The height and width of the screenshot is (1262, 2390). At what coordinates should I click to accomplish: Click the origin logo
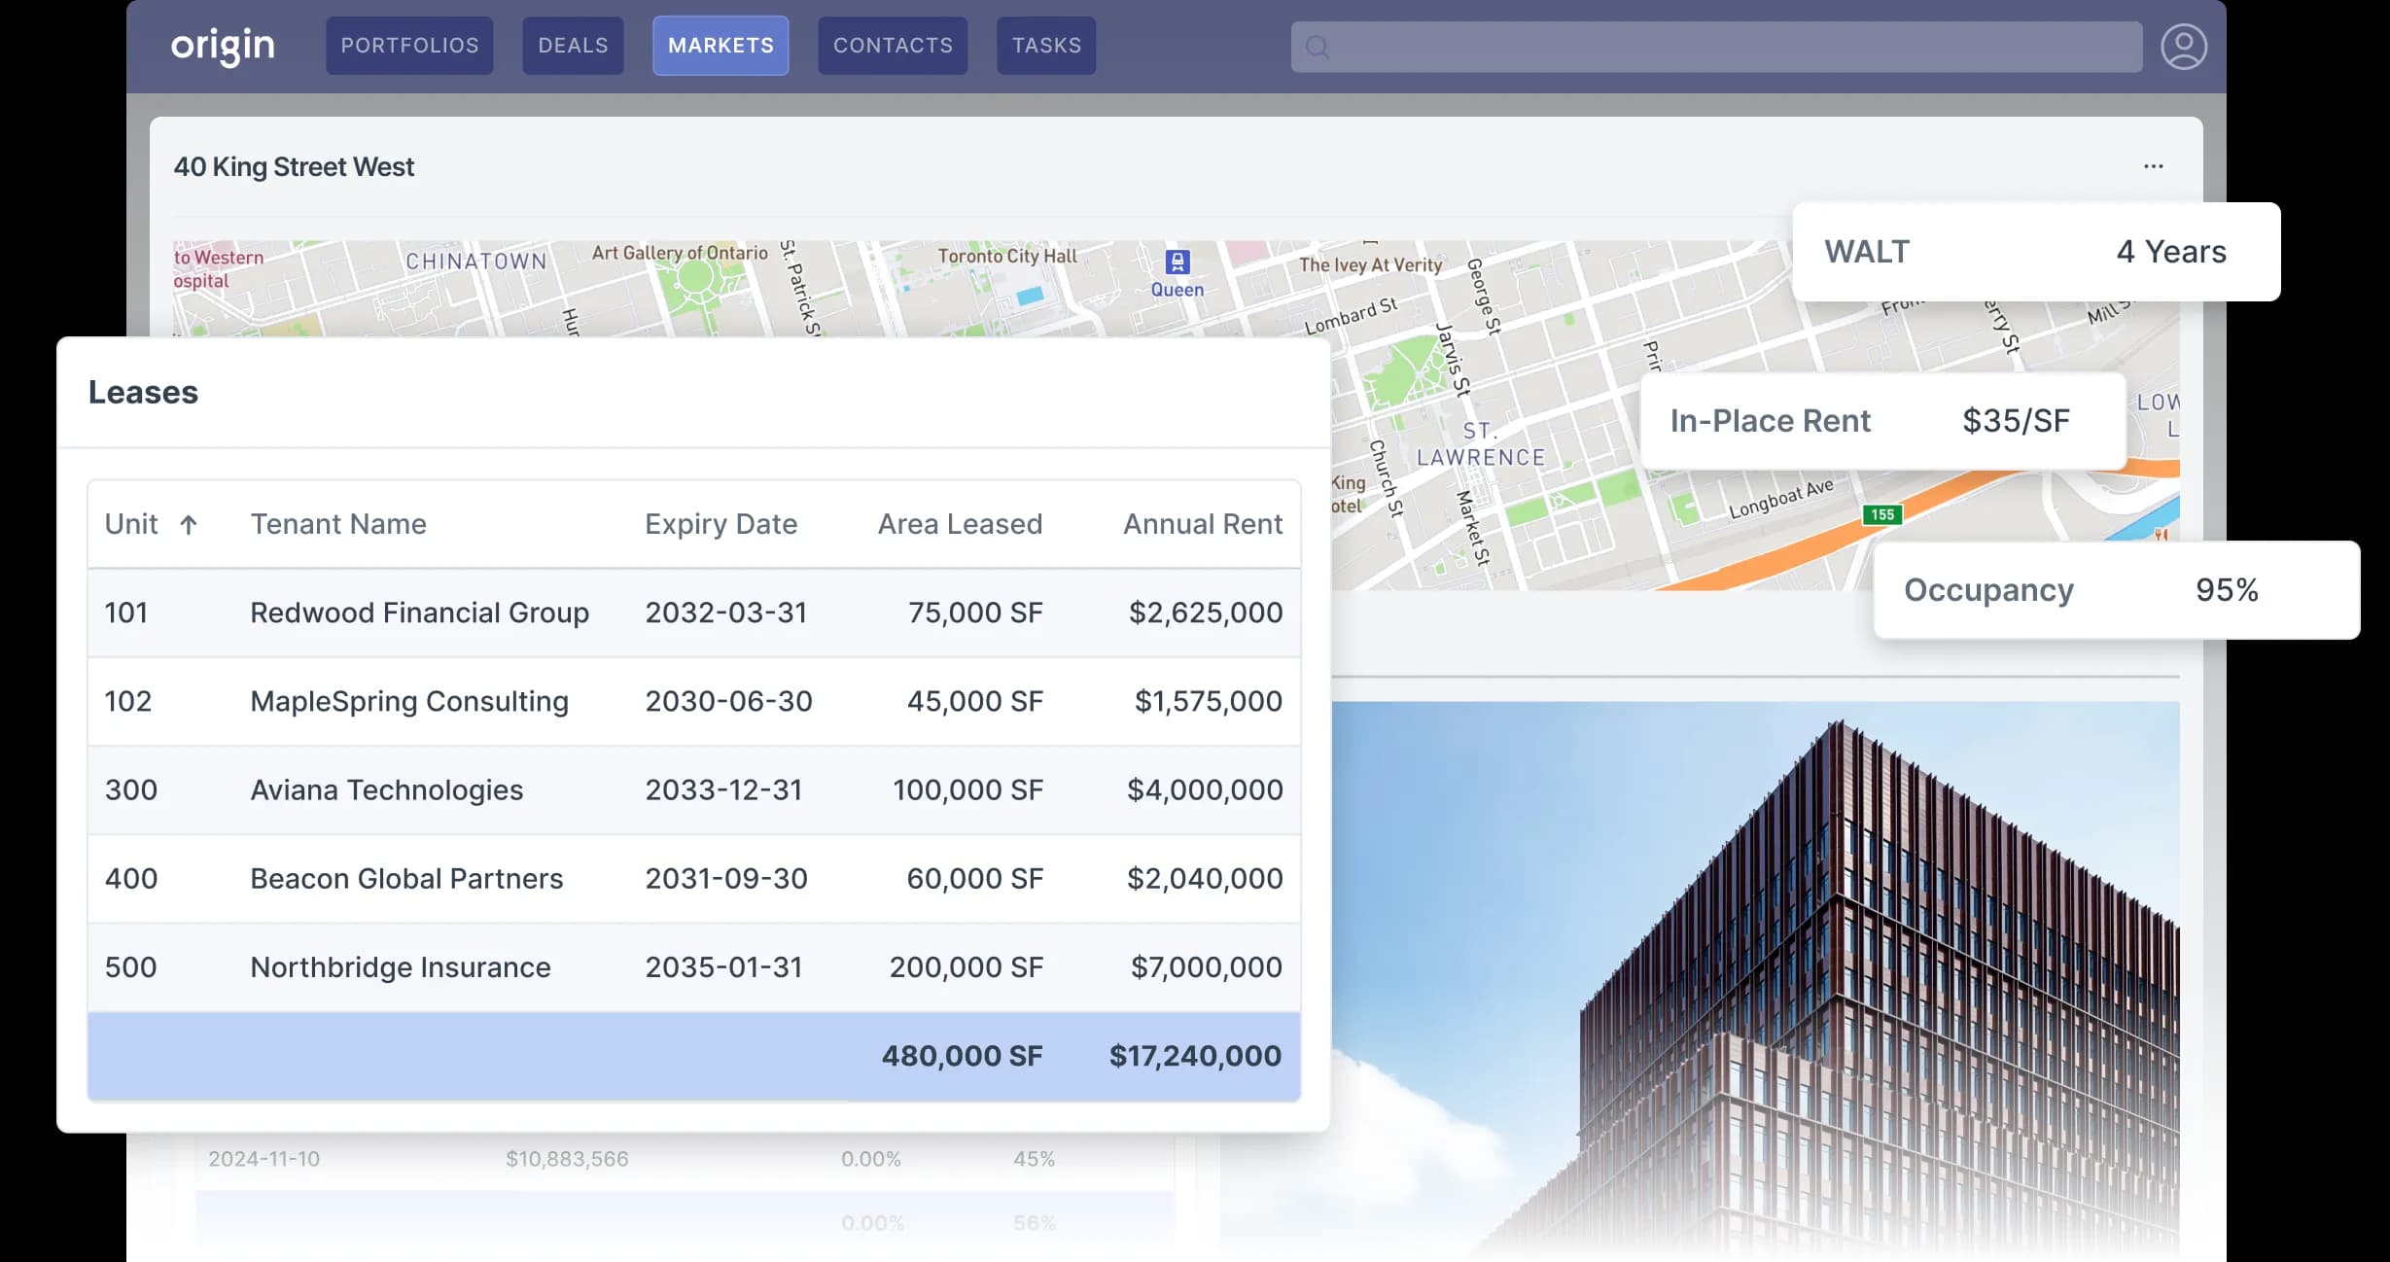point(223,46)
